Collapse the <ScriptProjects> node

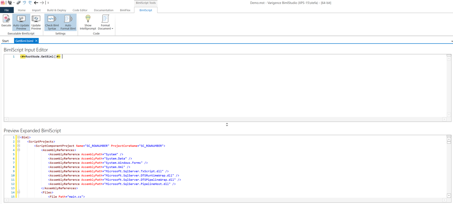point(18,142)
